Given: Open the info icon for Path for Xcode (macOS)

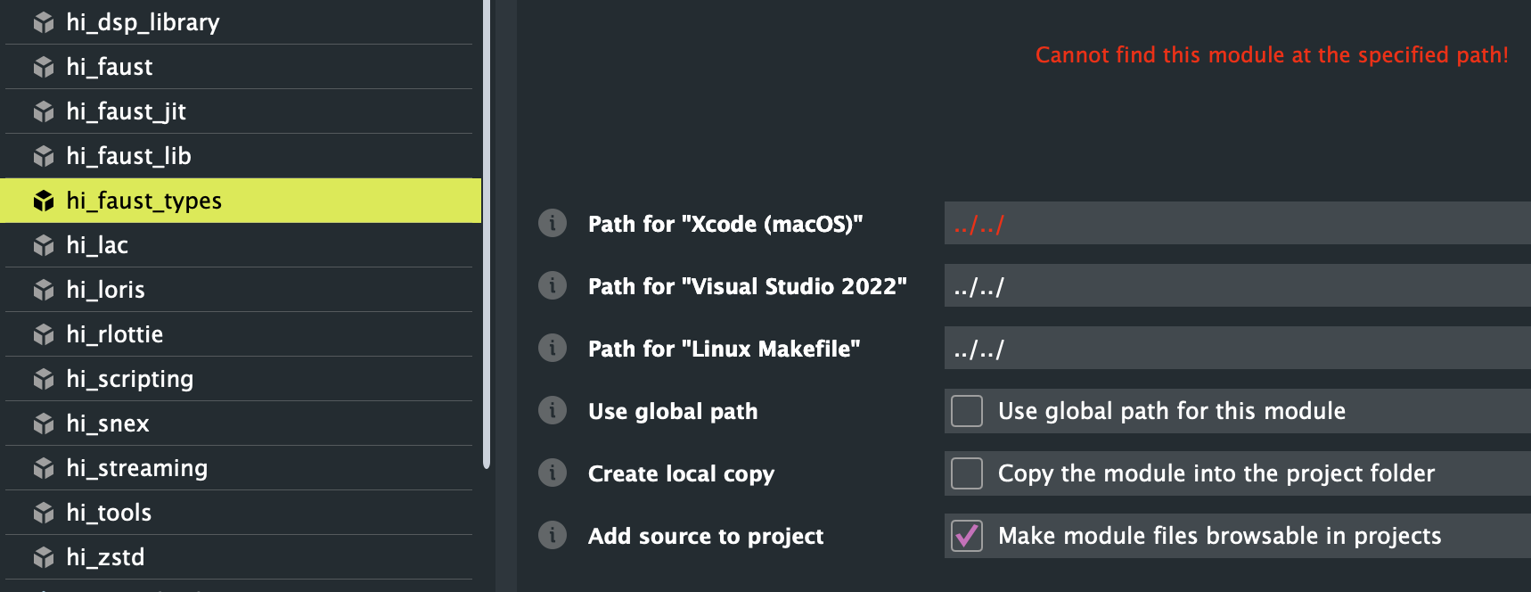Looking at the screenshot, I should tap(553, 224).
